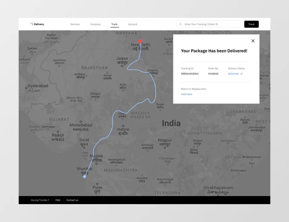Click the Jaipur city label on map

[x=122, y=61]
